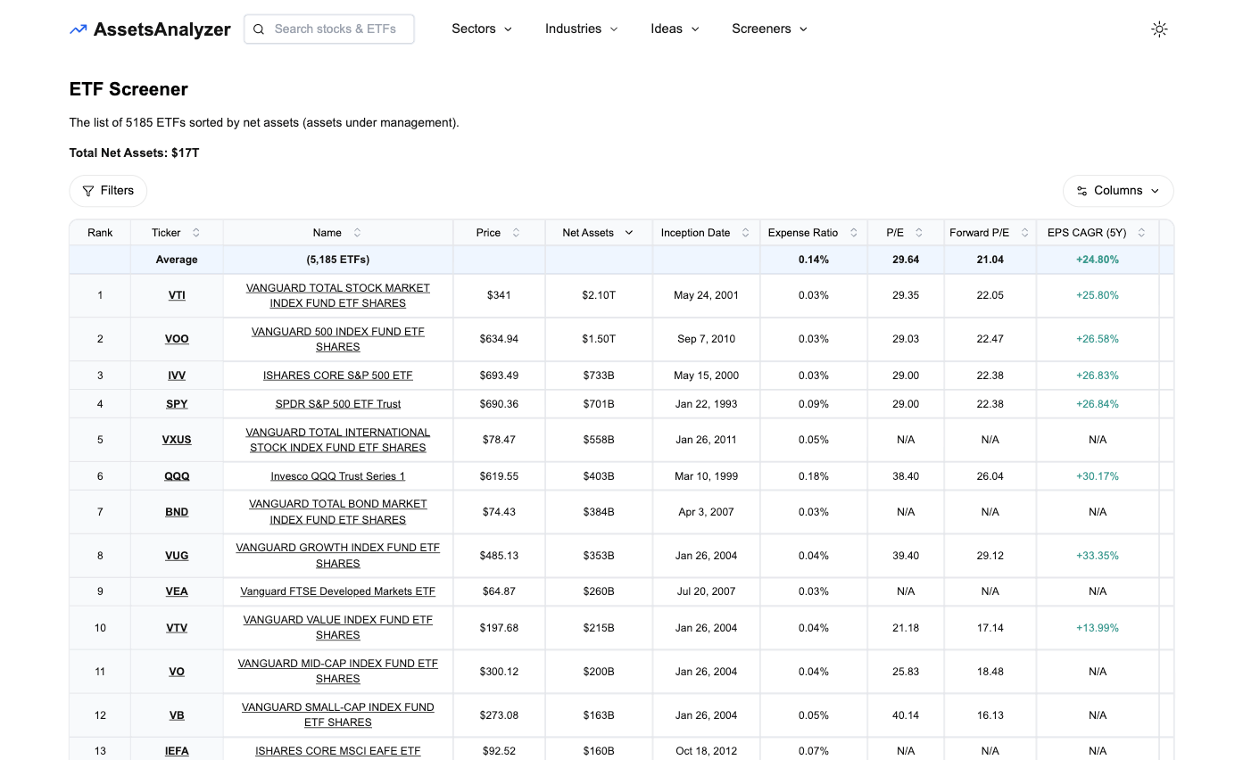Click the search magnifier icon
Viewport: 1243px width, 760px height.
click(259, 29)
